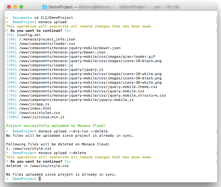Click 'No files uploaded since project' message
Screen dimensions: 221x187
[61, 174]
